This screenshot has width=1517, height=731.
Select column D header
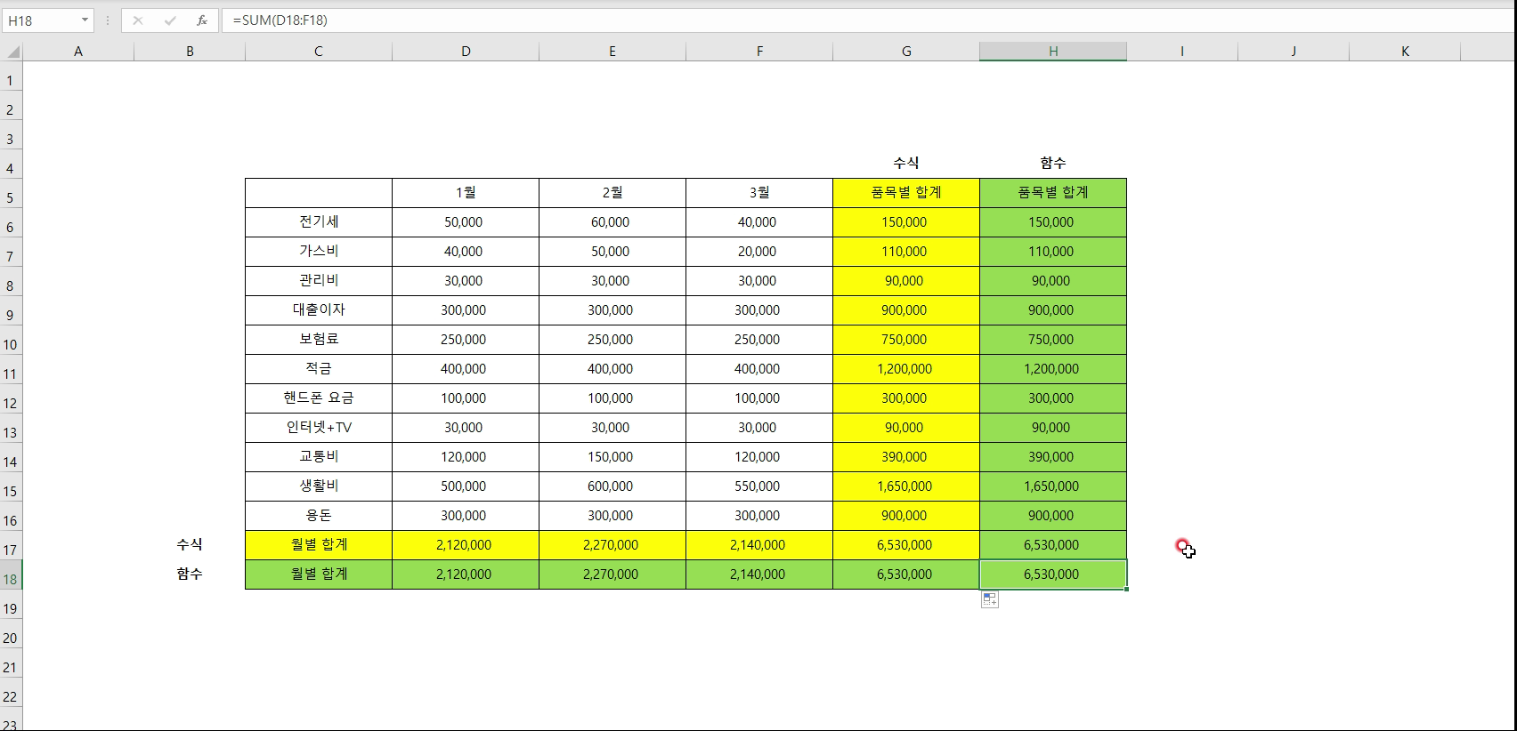click(x=466, y=52)
